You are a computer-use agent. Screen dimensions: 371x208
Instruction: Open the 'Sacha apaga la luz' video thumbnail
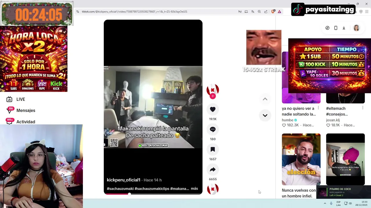[x=345, y=159]
